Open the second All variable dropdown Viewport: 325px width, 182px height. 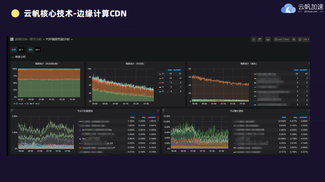pos(38,50)
